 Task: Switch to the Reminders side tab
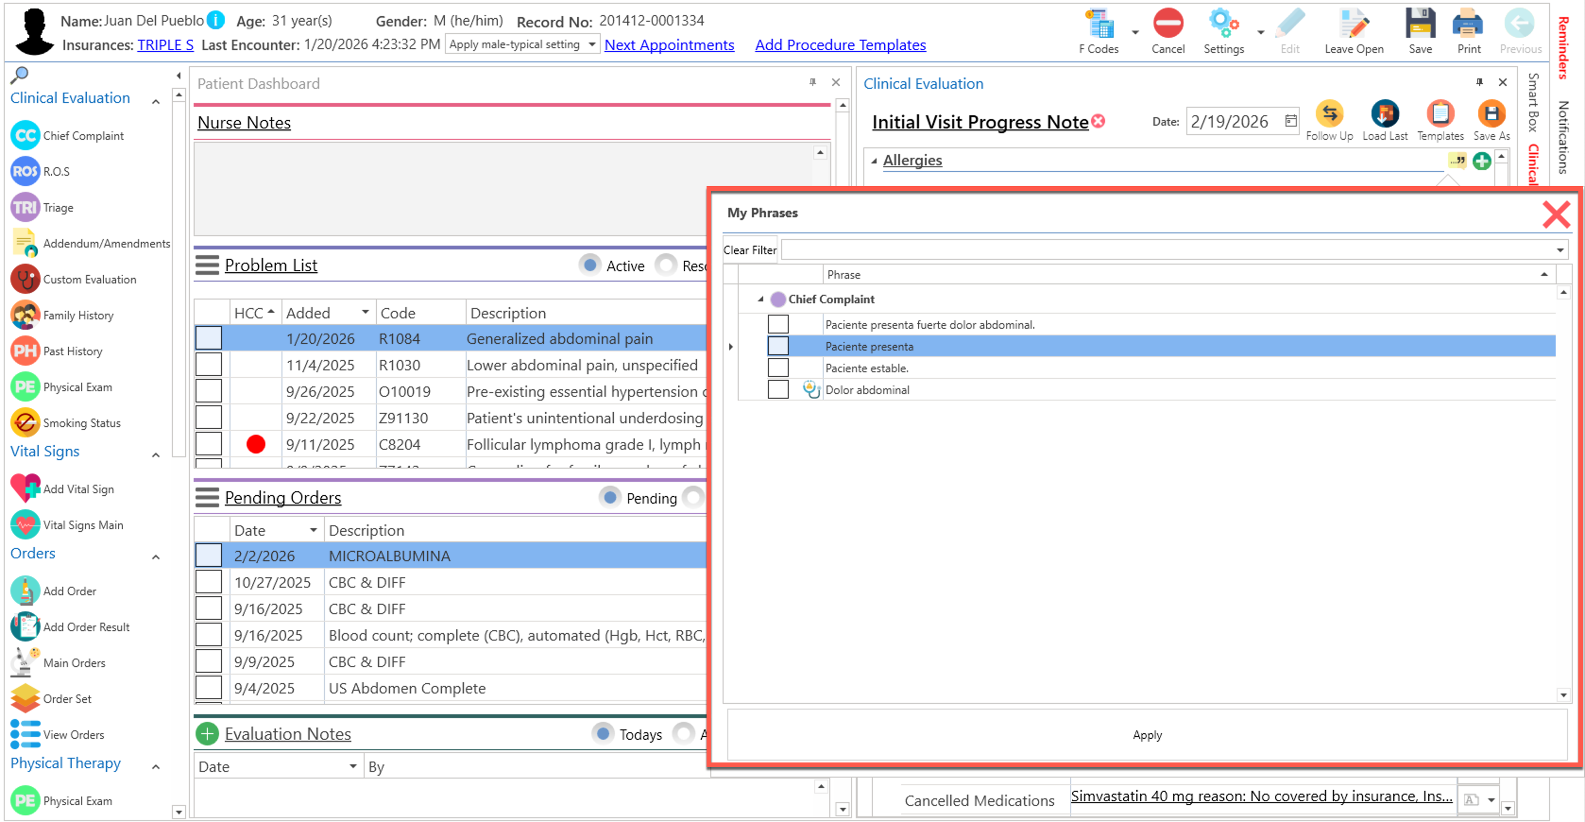coord(1563,48)
